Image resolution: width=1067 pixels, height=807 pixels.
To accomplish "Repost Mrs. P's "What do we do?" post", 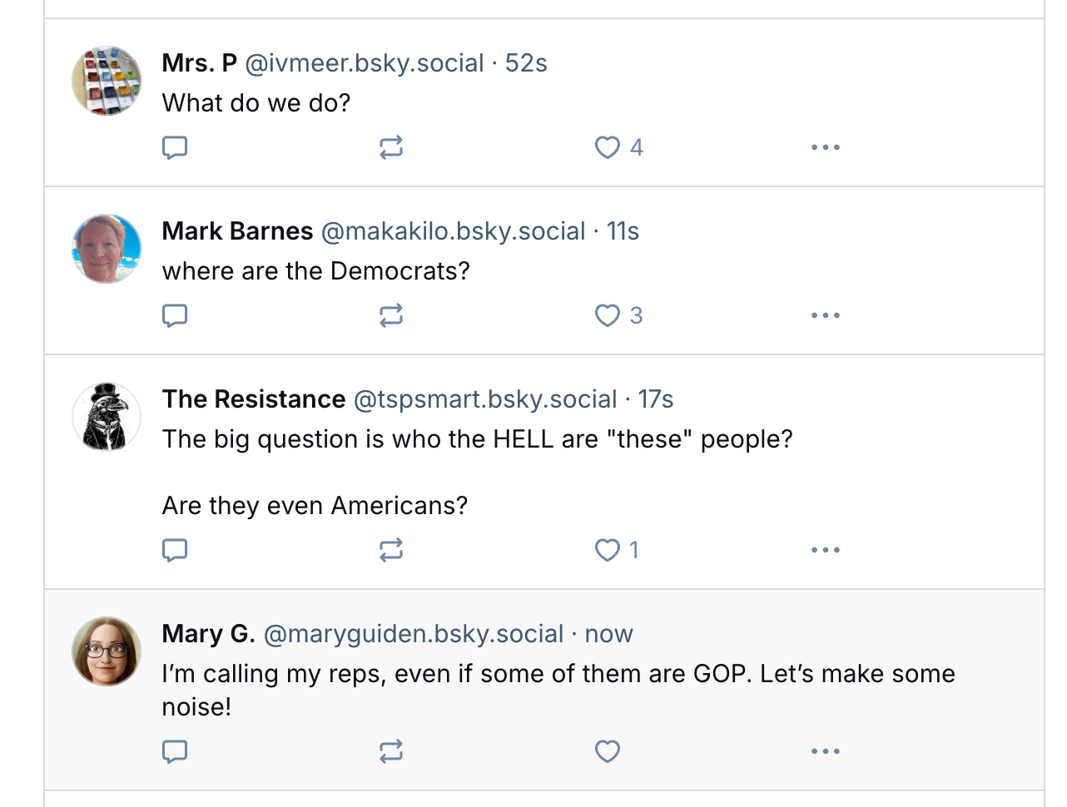I will point(391,147).
